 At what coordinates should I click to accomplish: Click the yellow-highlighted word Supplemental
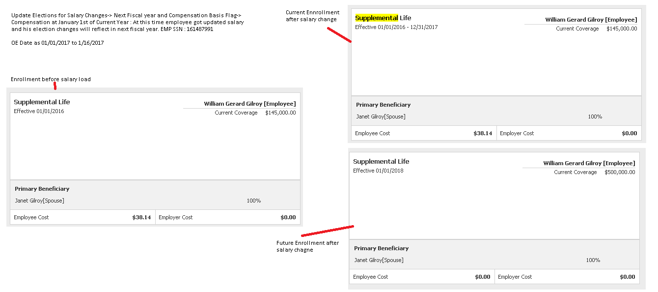pos(376,18)
